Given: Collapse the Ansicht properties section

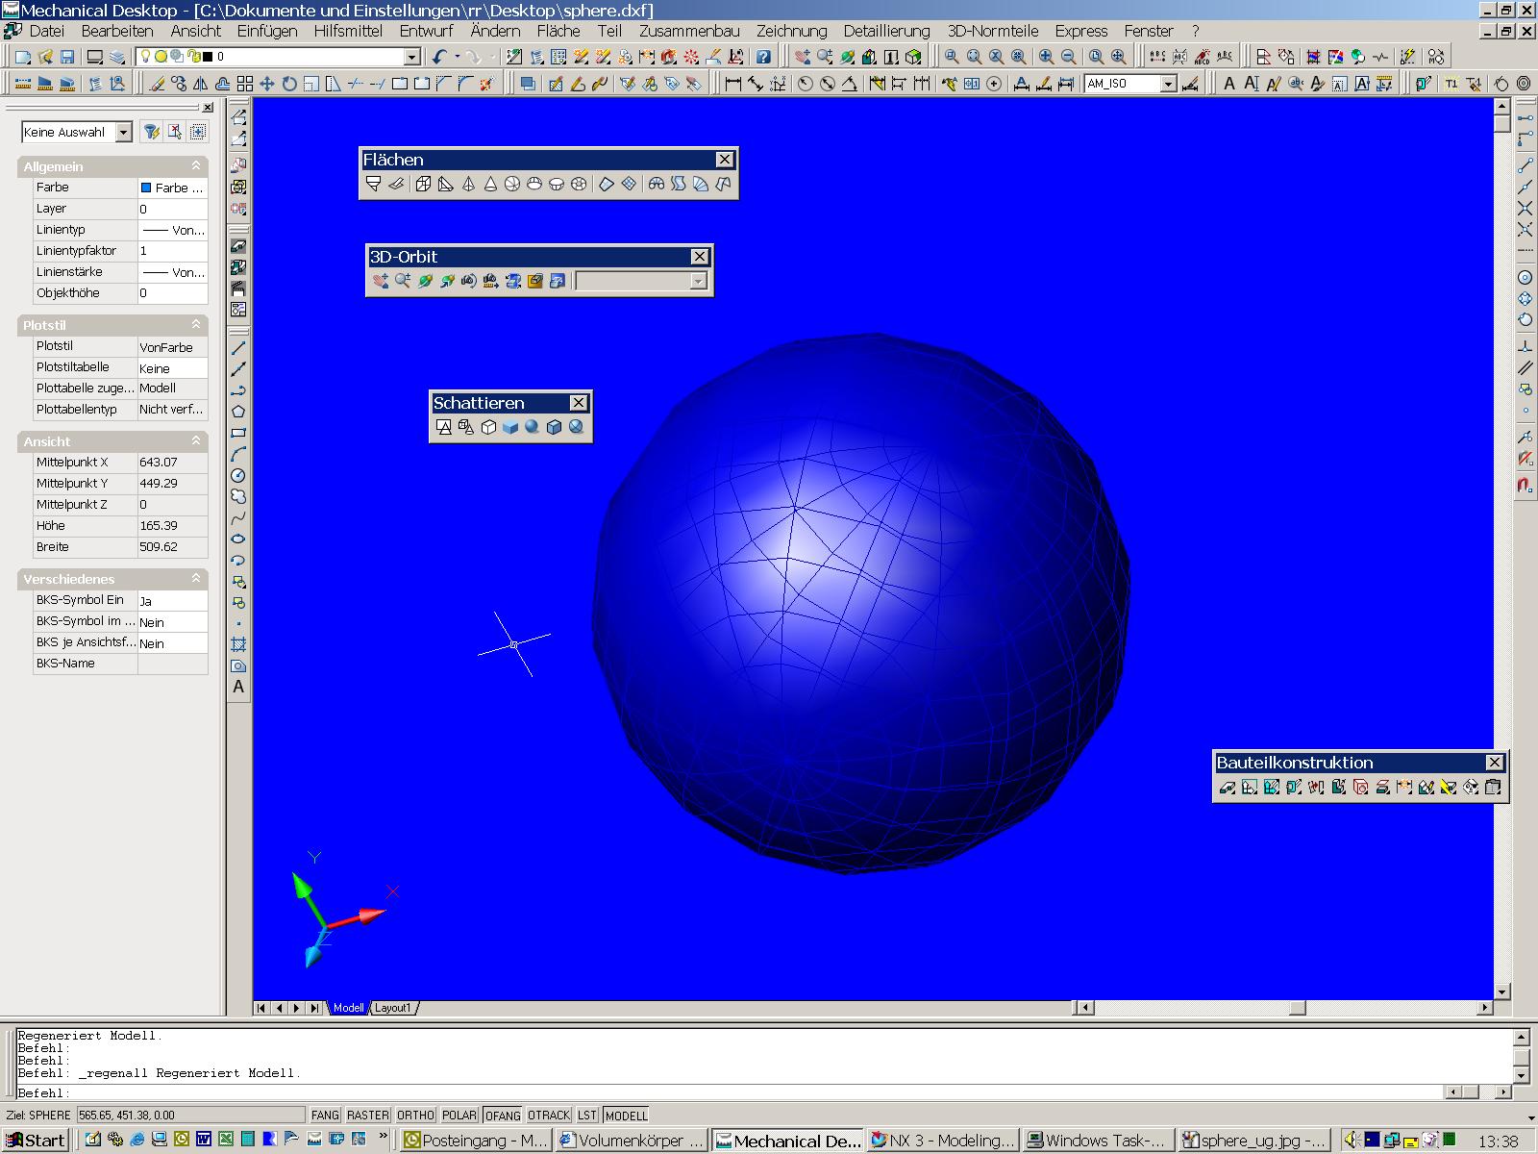Looking at the screenshot, I should click(x=196, y=440).
